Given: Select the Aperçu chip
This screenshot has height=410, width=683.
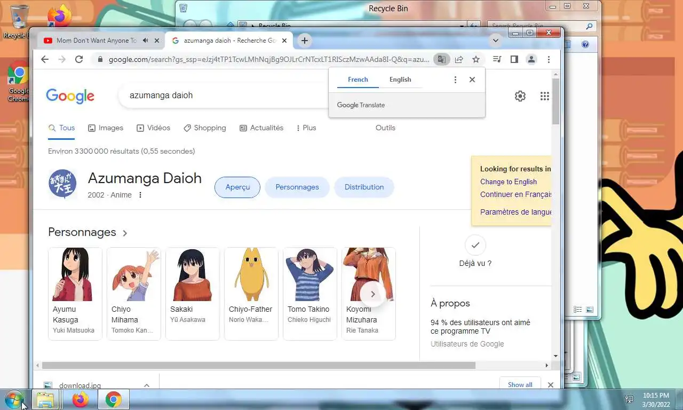Looking at the screenshot, I should [x=237, y=187].
